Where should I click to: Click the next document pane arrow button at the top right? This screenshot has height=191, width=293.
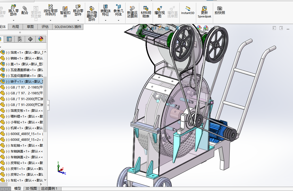[x=281, y=28]
